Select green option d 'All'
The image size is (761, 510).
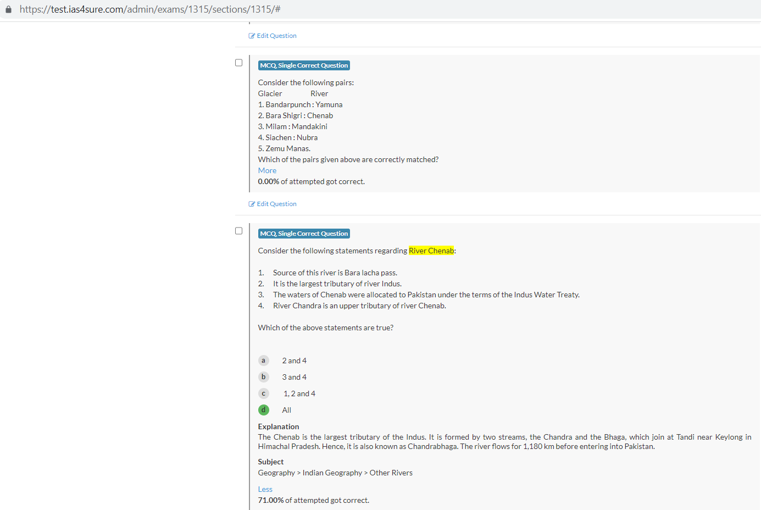(x=264, y=410)
